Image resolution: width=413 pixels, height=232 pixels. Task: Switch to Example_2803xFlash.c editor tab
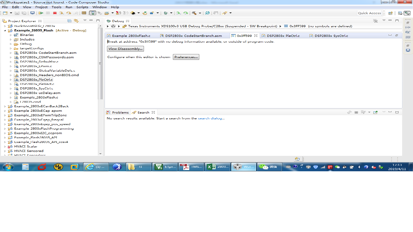pos(131,36)
